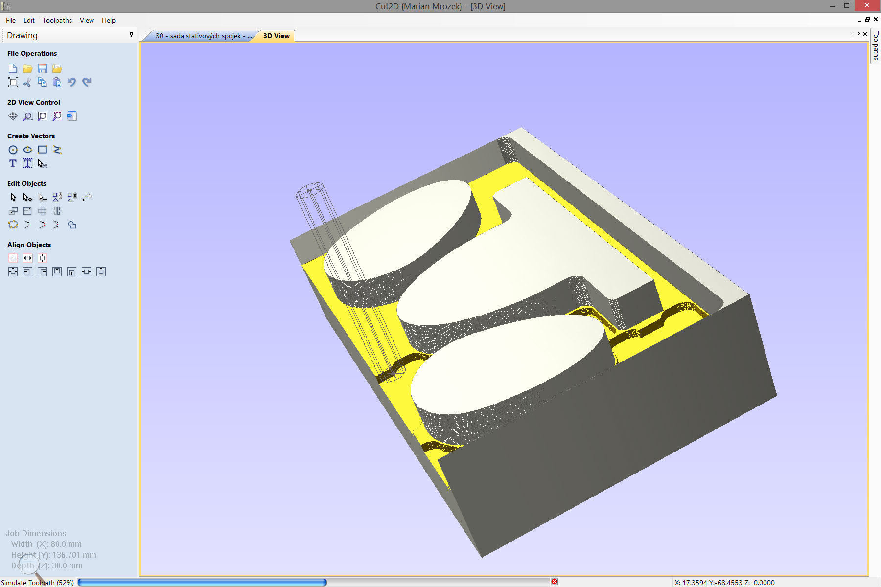The width and height of the screenshot is (881, 587).
Task: Cancel toolpath simulation with red button
Action: pyautogui.click(x=555, y=582)
